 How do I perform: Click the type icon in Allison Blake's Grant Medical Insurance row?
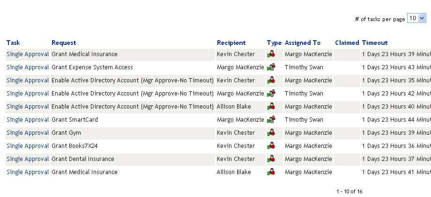click(x=271, y=172)
